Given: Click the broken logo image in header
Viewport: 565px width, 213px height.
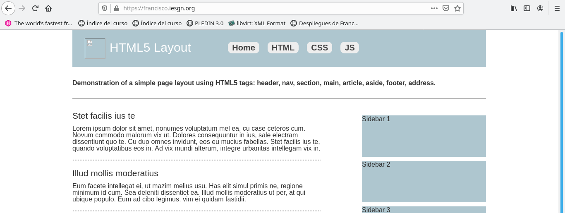Looking at the screenshot, I should tap(95, 48).
